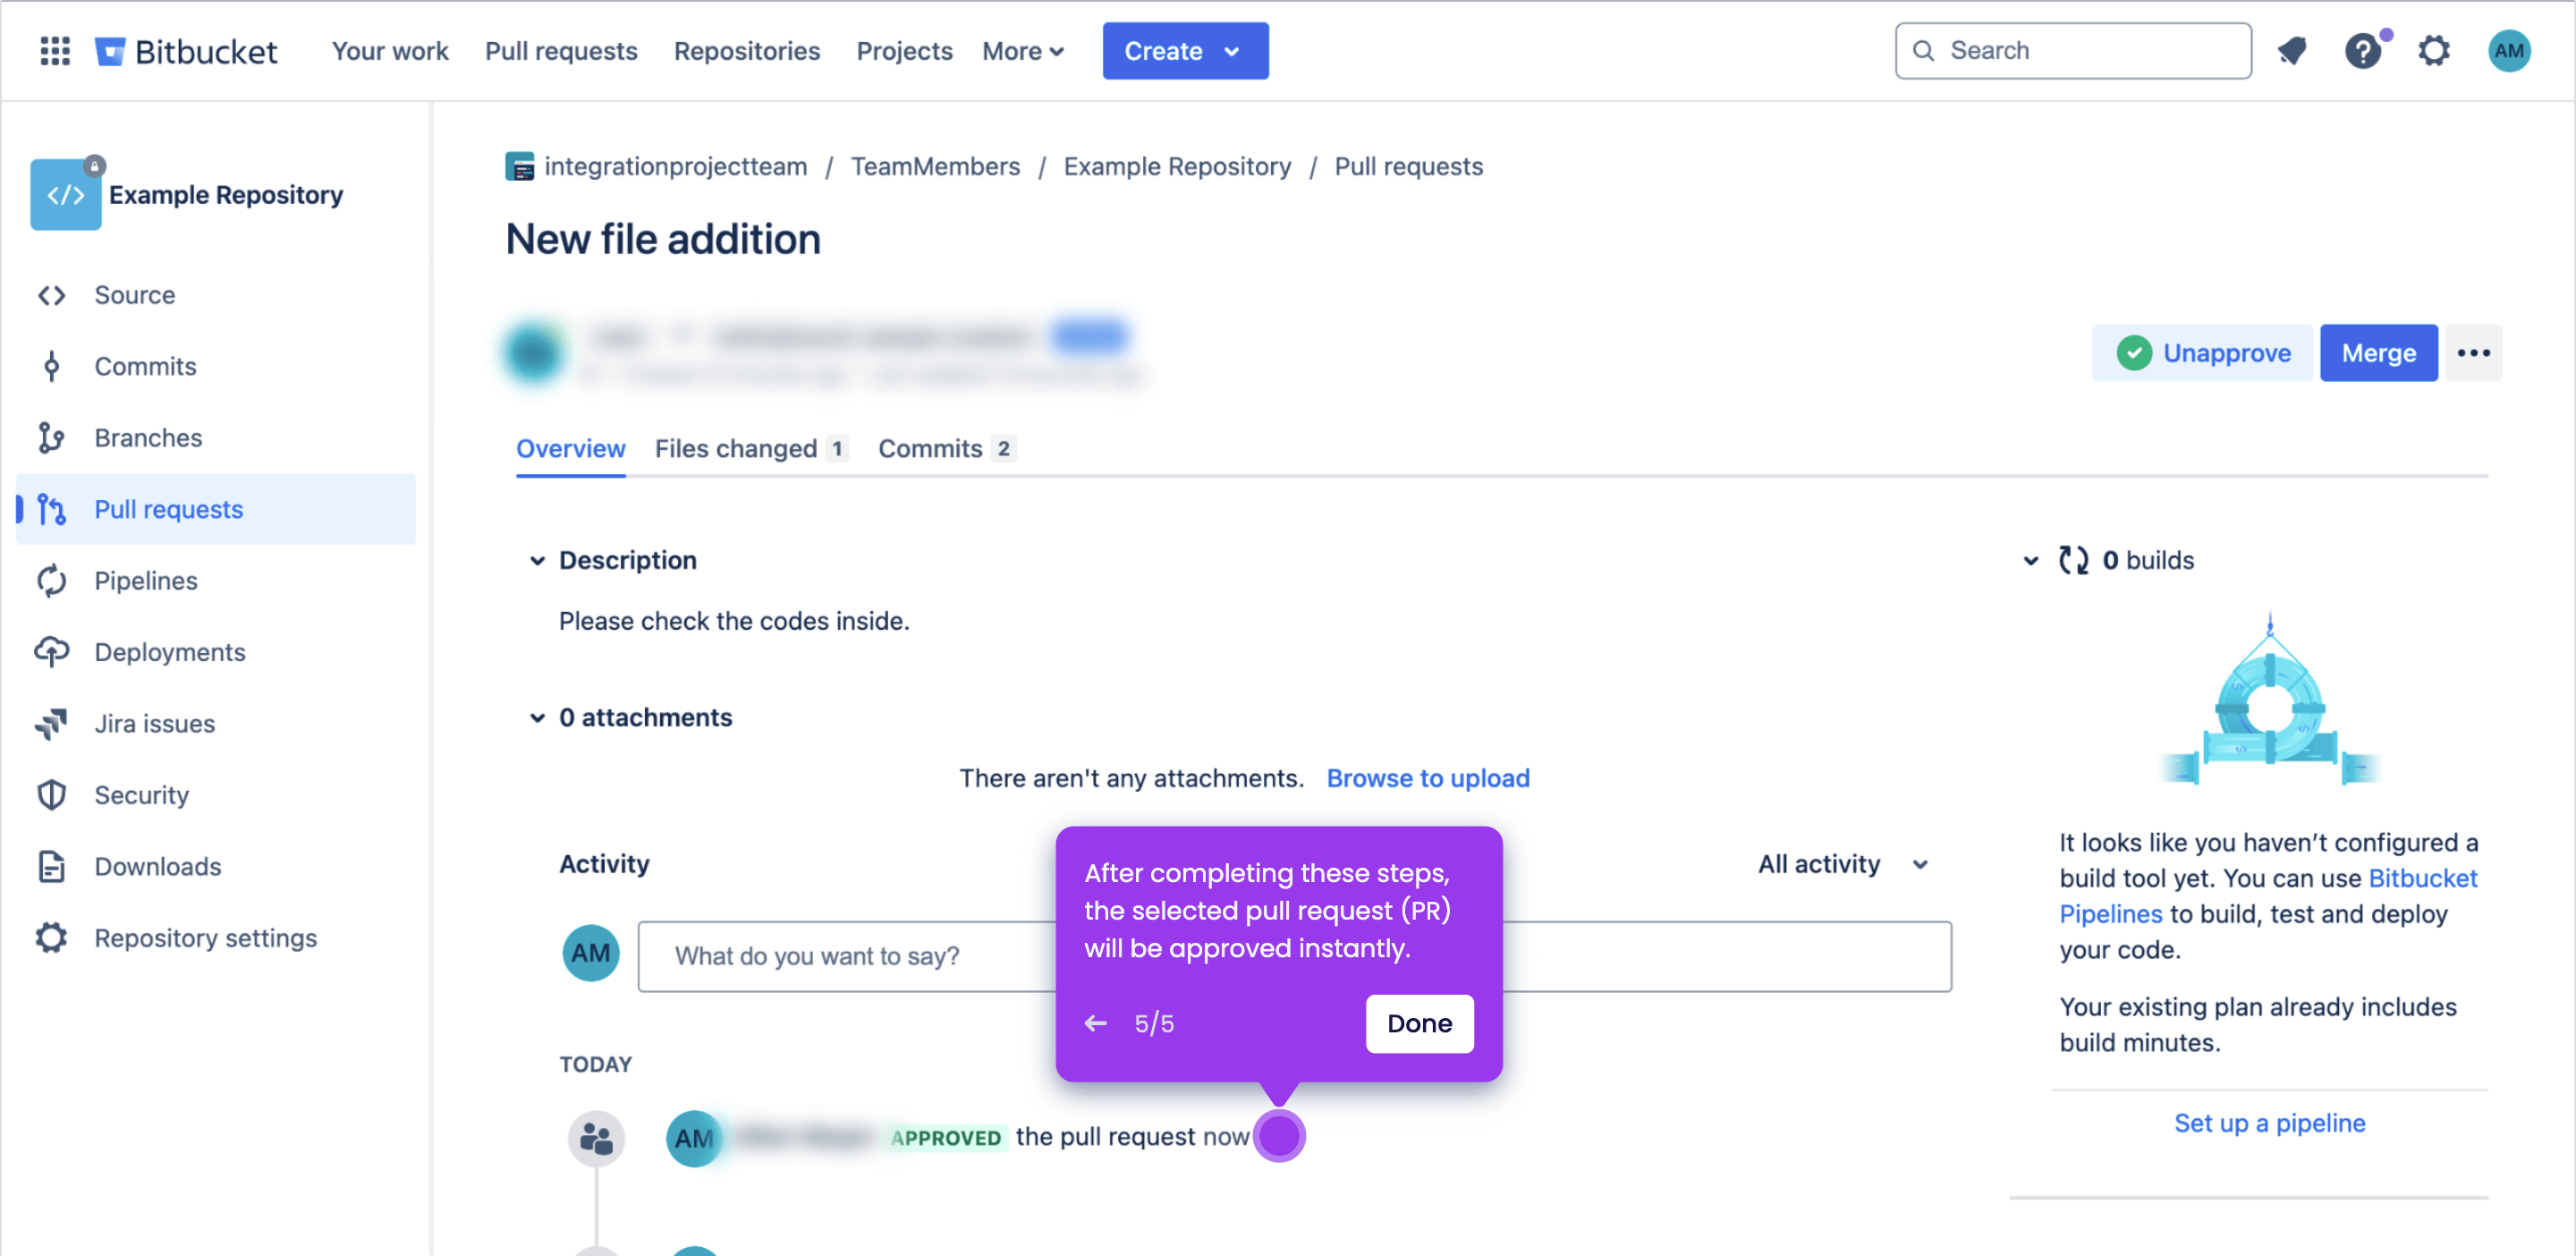Collapse the Description section chevron
The width and height of the screenshot is (2576, 1256).
(x=537, y=560)
